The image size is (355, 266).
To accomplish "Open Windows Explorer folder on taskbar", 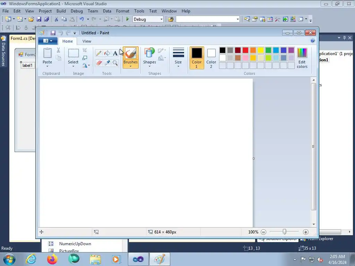I will tap(95, 259).
